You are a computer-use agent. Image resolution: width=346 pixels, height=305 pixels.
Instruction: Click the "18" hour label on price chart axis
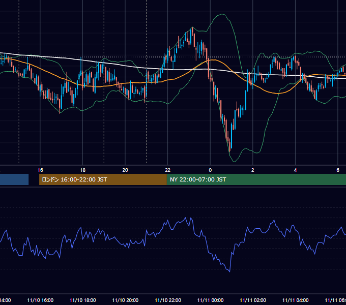coord(83,170)
